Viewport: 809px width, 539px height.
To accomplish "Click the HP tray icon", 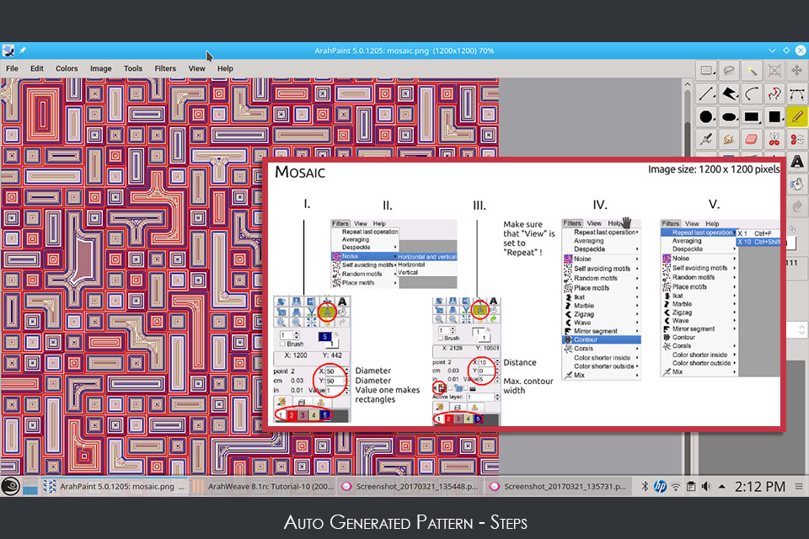I will (660, 487).
